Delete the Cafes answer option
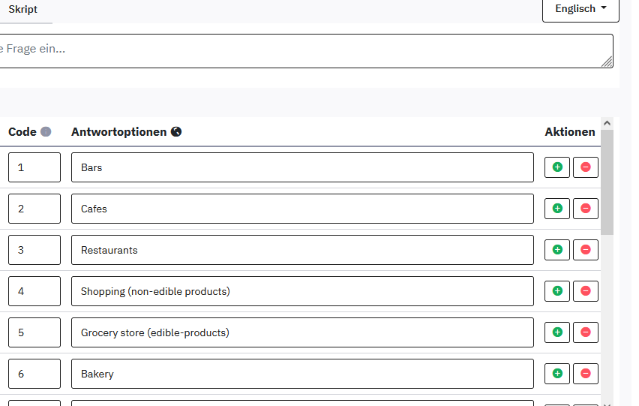The image size is (639, 406). tap(586, 209)
